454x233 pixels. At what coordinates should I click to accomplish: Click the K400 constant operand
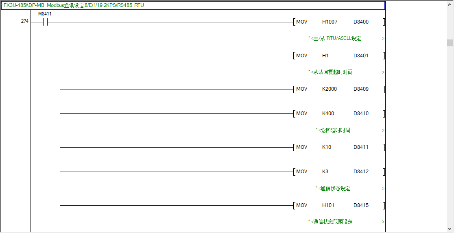(328, 113)
